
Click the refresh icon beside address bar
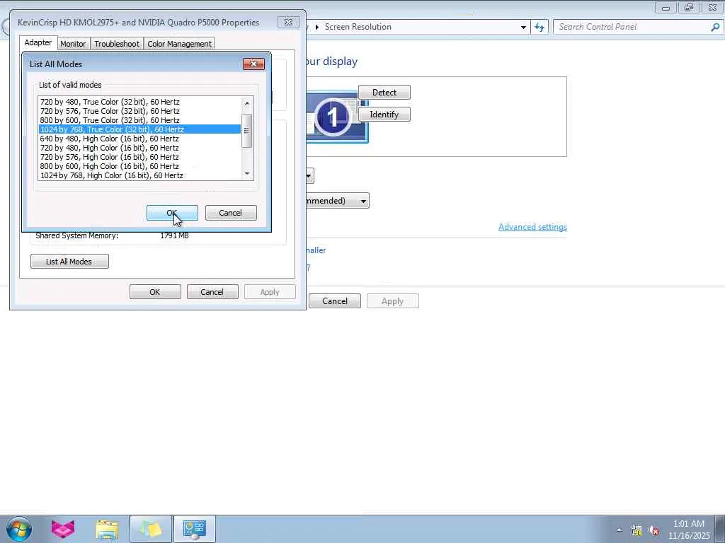(539, 27)
